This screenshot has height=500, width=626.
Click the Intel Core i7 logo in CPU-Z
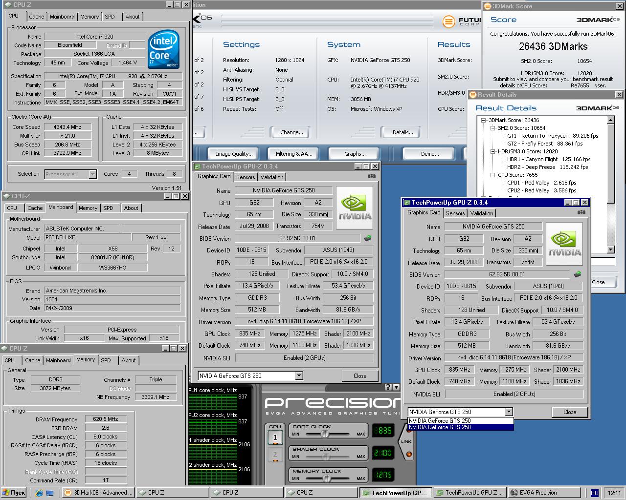[163, 49]
